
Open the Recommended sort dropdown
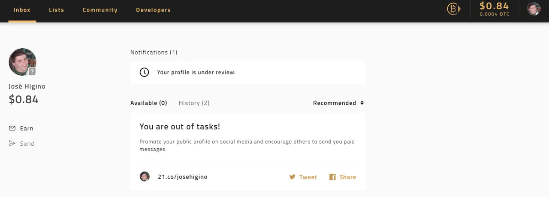[x=338, y=103]
